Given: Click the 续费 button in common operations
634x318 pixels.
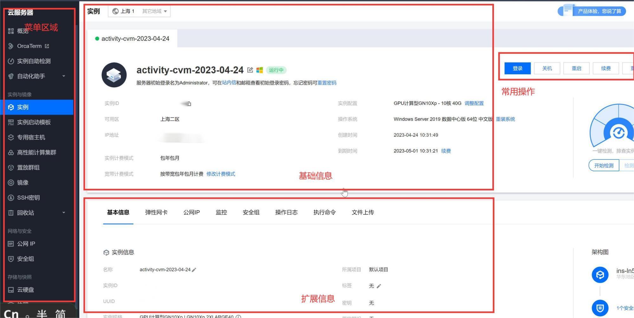Looking at the screenshot, I should pyautogui.click(x=606, y=68).
